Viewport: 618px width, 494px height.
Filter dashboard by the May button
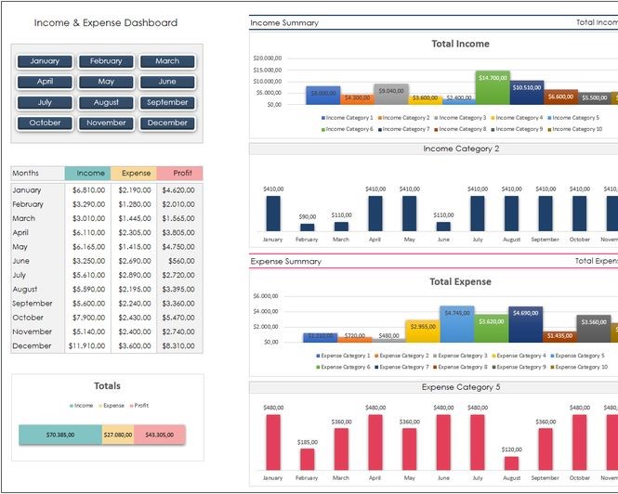coord(106,82)
